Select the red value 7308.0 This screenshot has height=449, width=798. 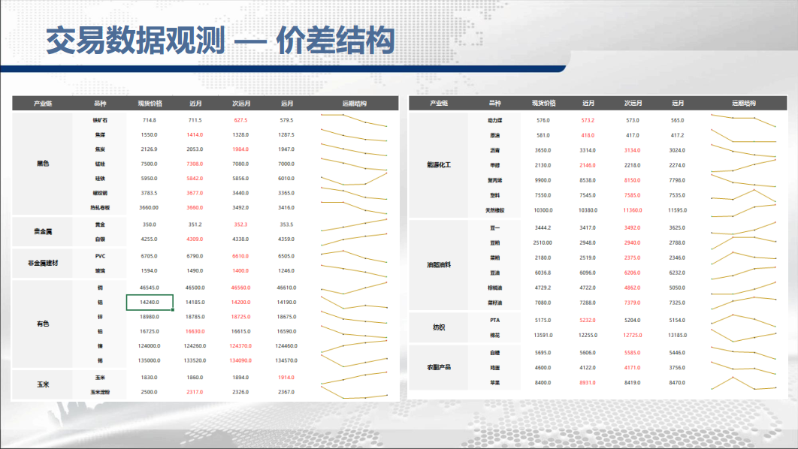pyautogui.click(x=195, y=164)
